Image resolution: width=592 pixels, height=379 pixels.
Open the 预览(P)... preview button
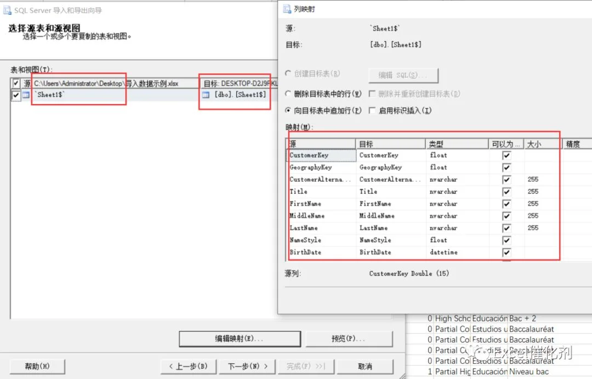point(349,338)
